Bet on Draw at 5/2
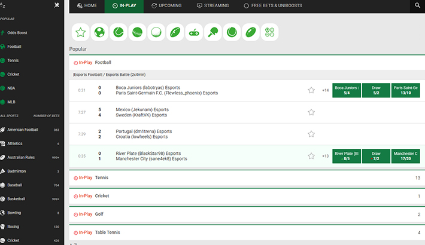The width and height of the screenshot is (425, 245). (376, 90)
